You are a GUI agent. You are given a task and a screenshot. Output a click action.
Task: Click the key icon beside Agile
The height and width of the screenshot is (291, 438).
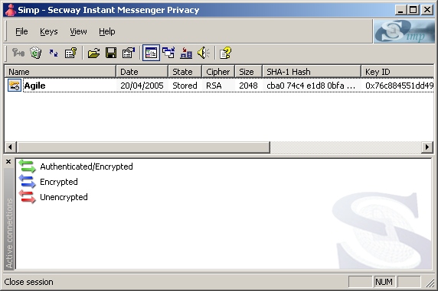pos(15,86)
